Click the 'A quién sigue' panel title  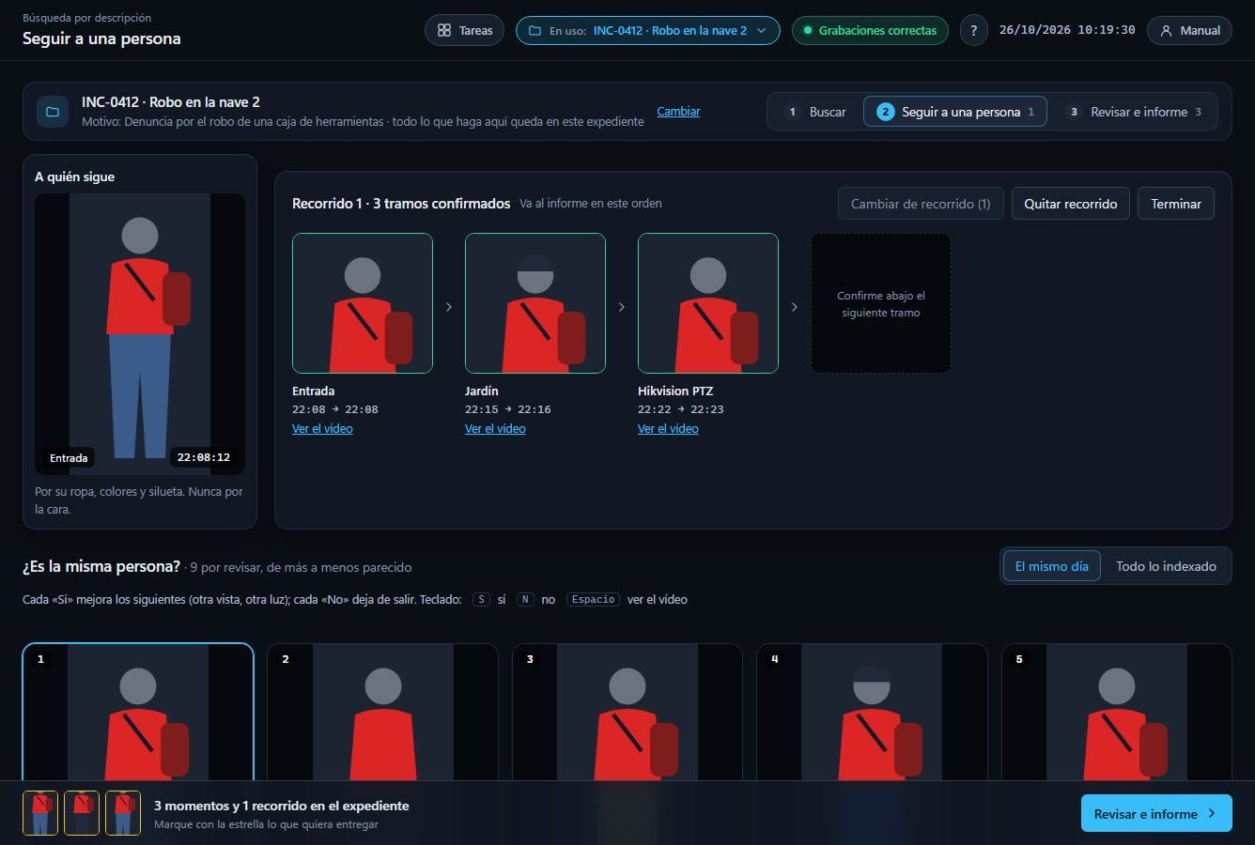pyautogui.click(x=75, y=177)
